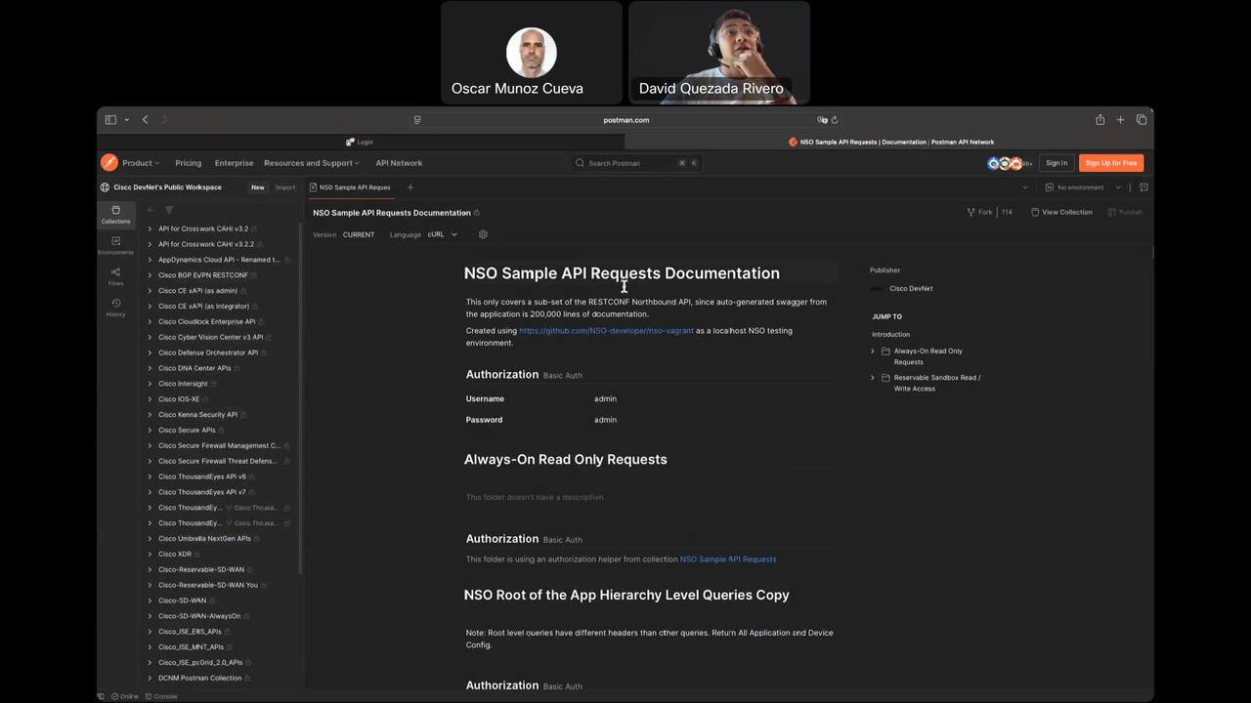The height and width of the screenshot is (703, 1251).
Task: Expand Always-On Read Only Requests in Jump To
Action: (873, 351)
